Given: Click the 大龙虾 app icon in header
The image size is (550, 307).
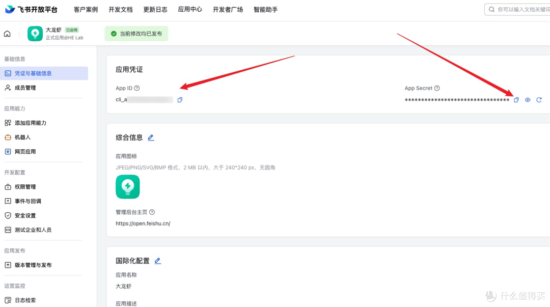Looking at the screenshot, I should point(35,34).
